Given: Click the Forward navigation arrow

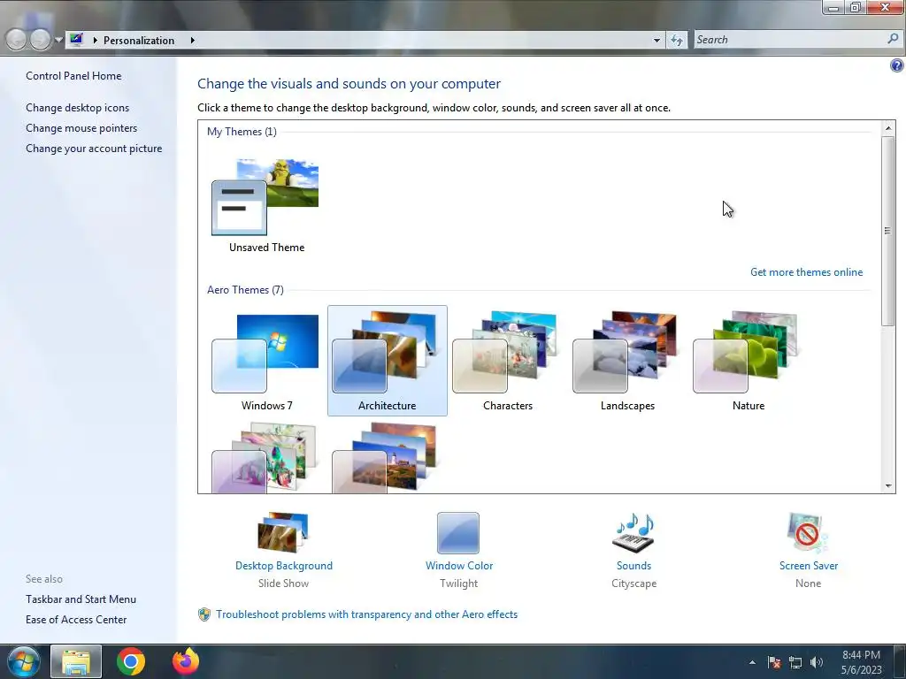Looking at the screenshot, I should coord(41,39).
